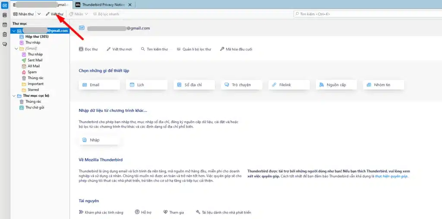The image size is (442, 219).
Task: Click the Filelink setup card
Action: pyautogui.click(x=289, y=85)
